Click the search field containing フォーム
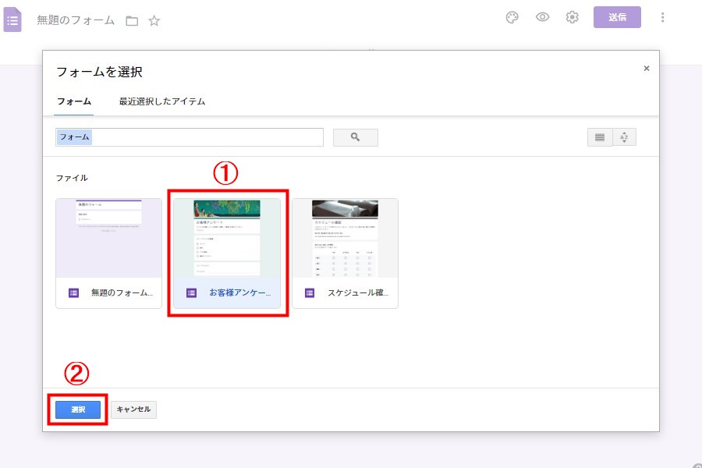Viewport: 702px width, 468px height. click(x=190, y=137)
